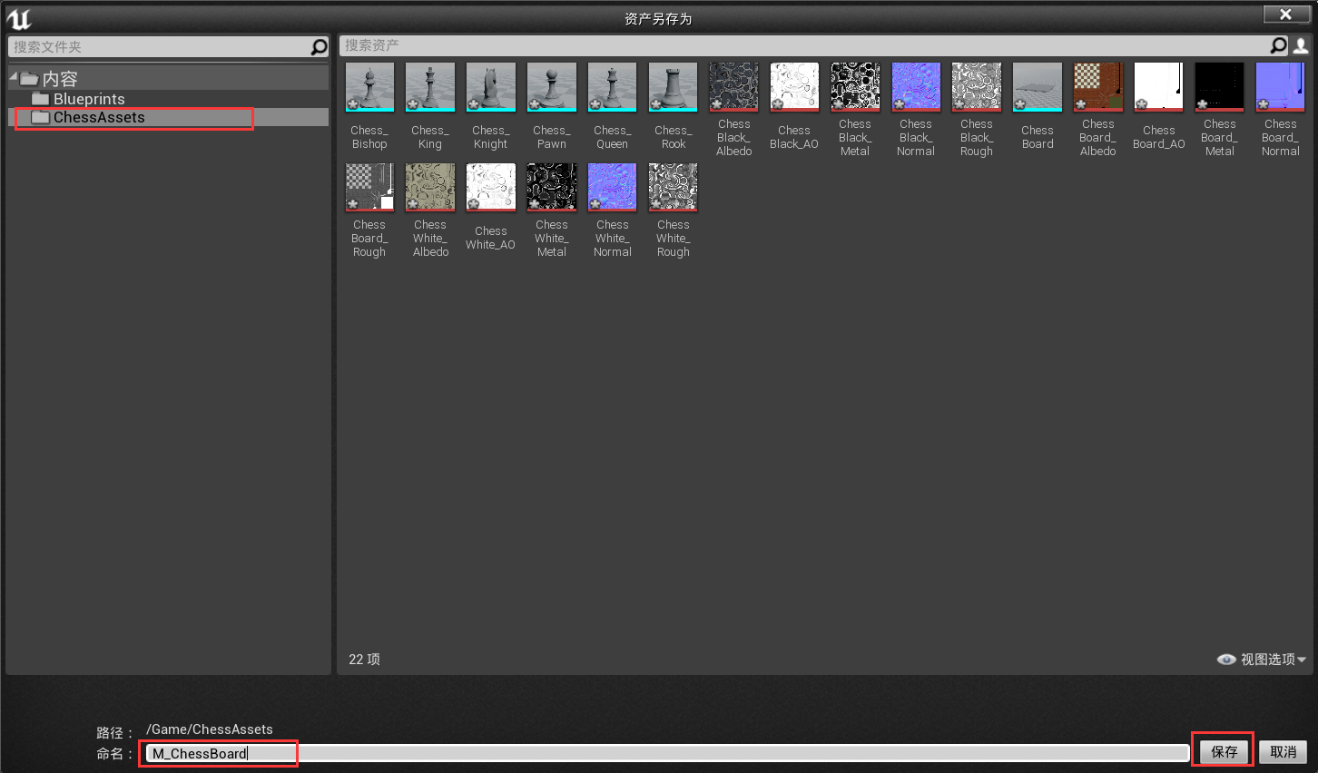Select the Chess_Knight mesh asset
Screen dimensions: 1318x773
click(x=491, y=88)
